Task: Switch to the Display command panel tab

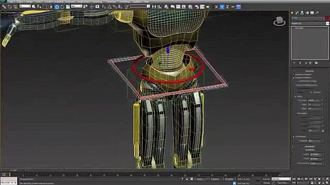Action: pyautogui.click(x=312, y=13)
